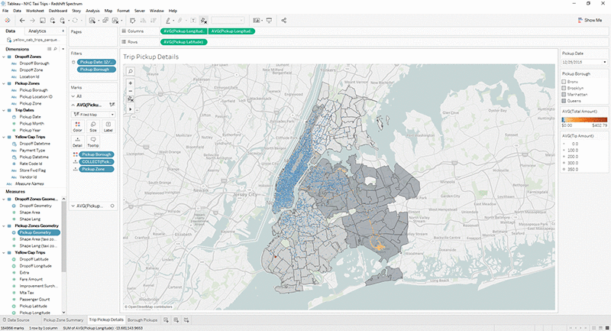
Task: Collapse the Pickup Zones Geometry measures folder
Action: (x=4, y=226)
